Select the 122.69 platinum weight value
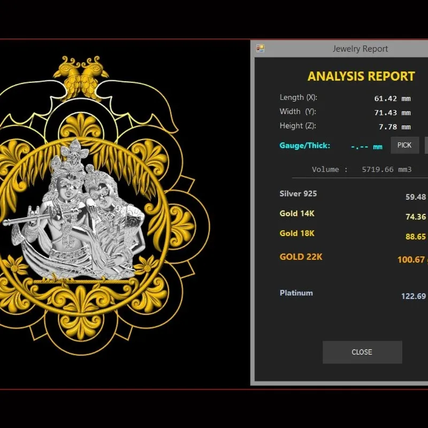Viewport: 428px width, 428px height. pos(414,296)
